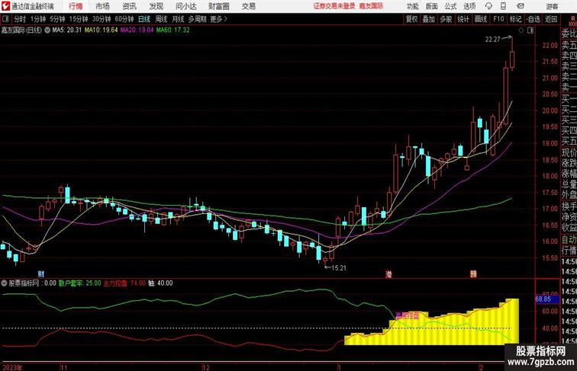
Task: Click the 证券交易未登录 login link
Action: [x=334, y=6]
